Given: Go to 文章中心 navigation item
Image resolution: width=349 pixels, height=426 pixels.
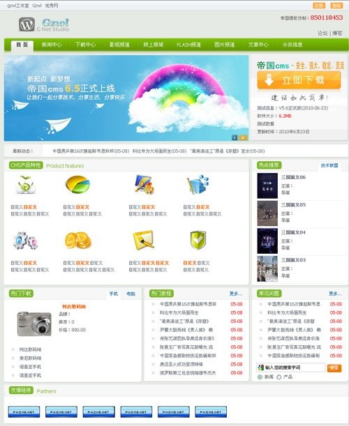Looking at the screenshot, I should 258,45.
